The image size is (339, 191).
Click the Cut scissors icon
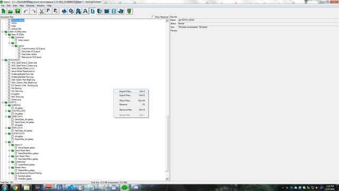41,11
